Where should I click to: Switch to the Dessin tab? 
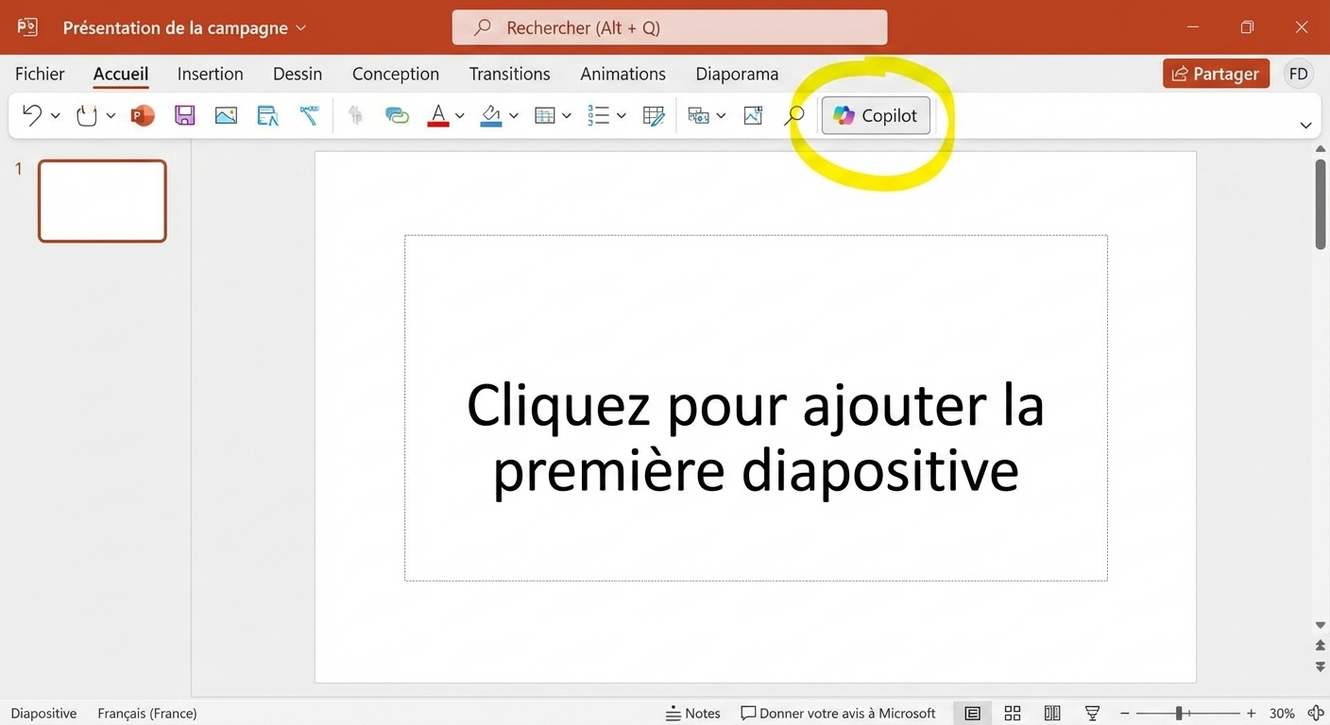point(298,74)
